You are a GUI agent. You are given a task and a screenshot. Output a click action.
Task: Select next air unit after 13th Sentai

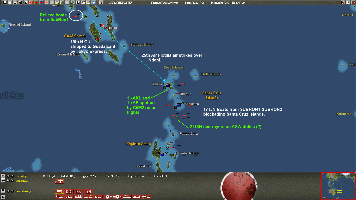12,180
